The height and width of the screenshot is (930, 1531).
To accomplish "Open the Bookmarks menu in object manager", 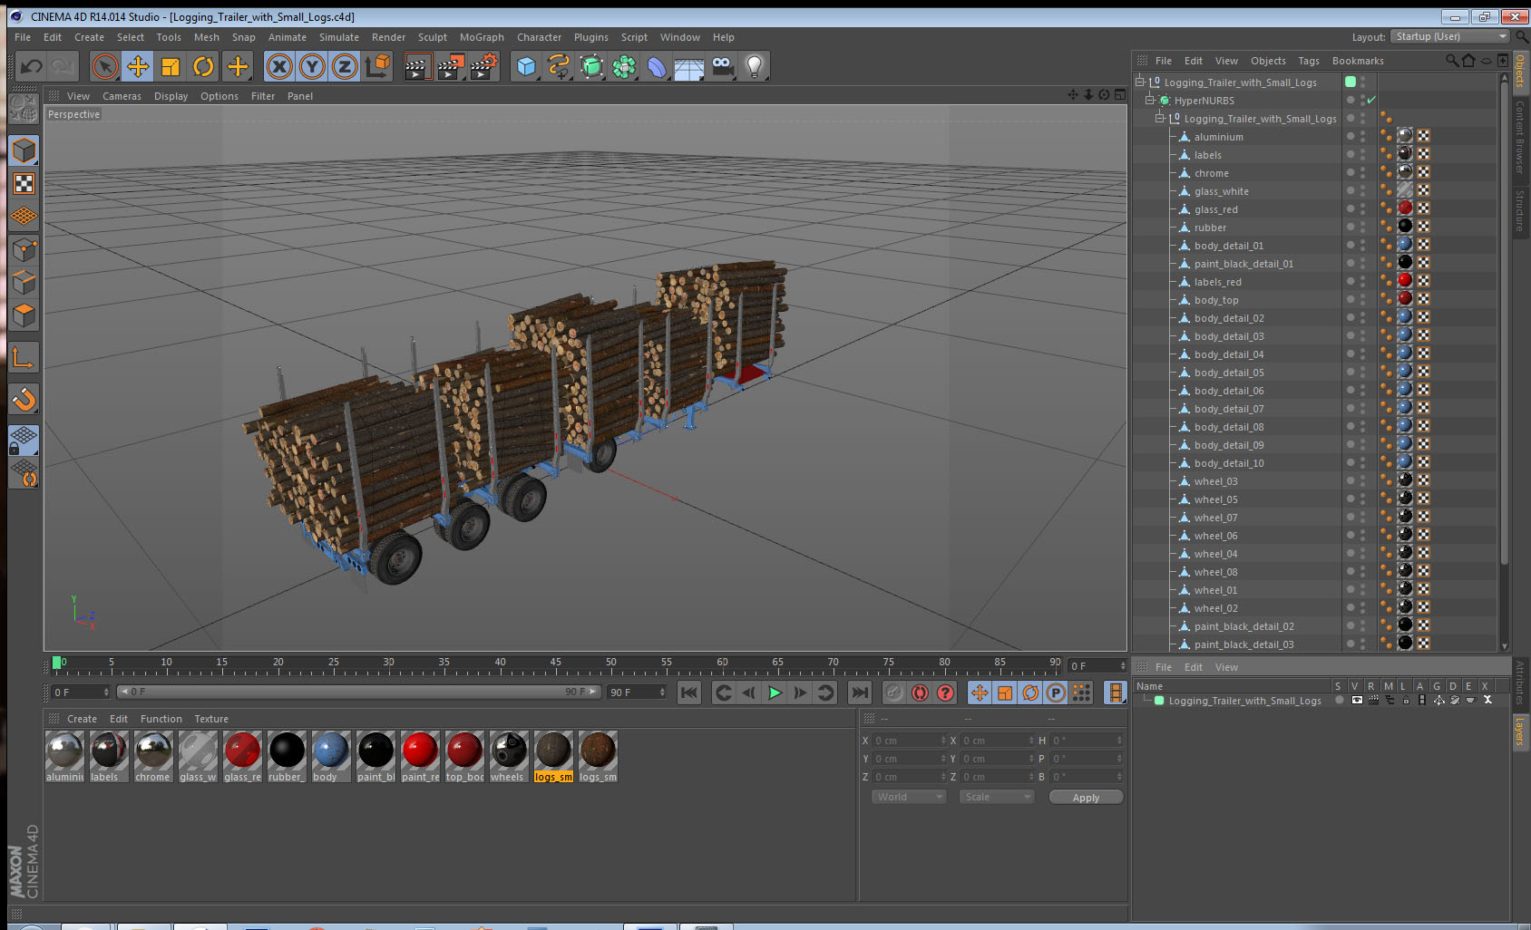I will (1357, 61).
